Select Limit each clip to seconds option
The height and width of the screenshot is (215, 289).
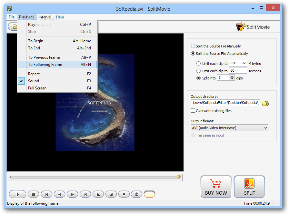tap(198, 71)
